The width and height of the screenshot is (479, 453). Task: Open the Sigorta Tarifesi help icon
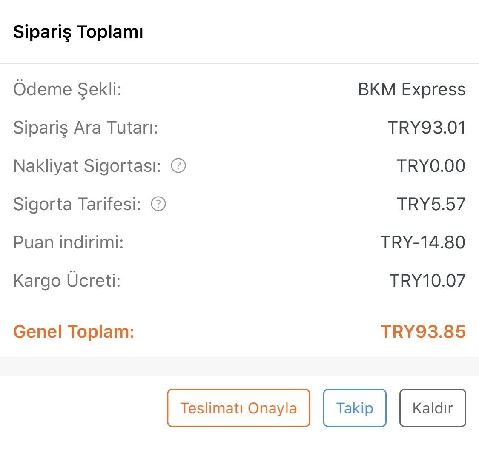point(158,204)
